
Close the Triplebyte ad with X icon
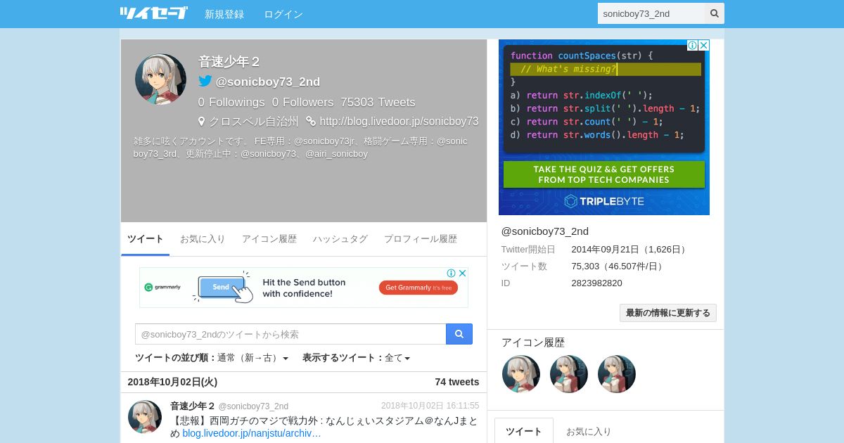704,45
